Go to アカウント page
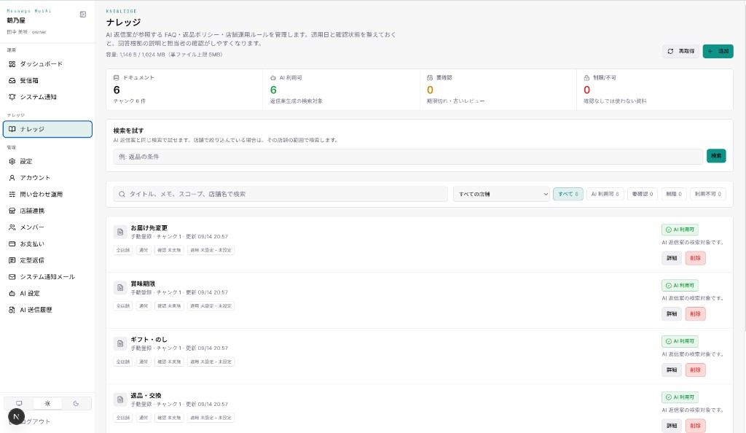 (x=47, y=177)
